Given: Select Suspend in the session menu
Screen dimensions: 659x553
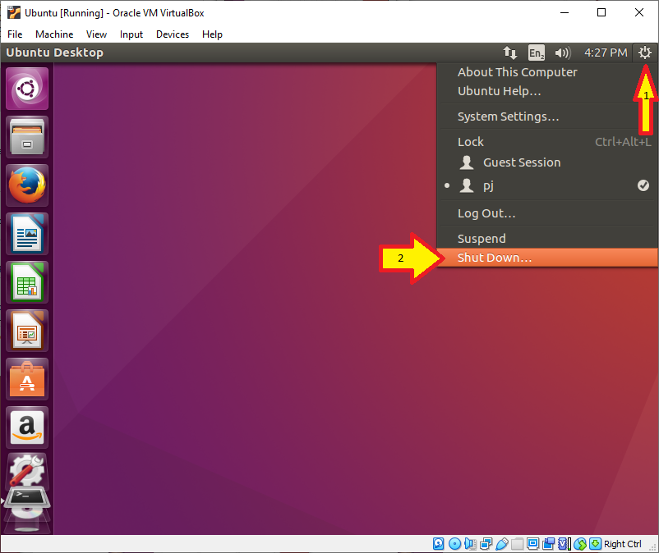Looking at the screenshot, I should point(546,238).
